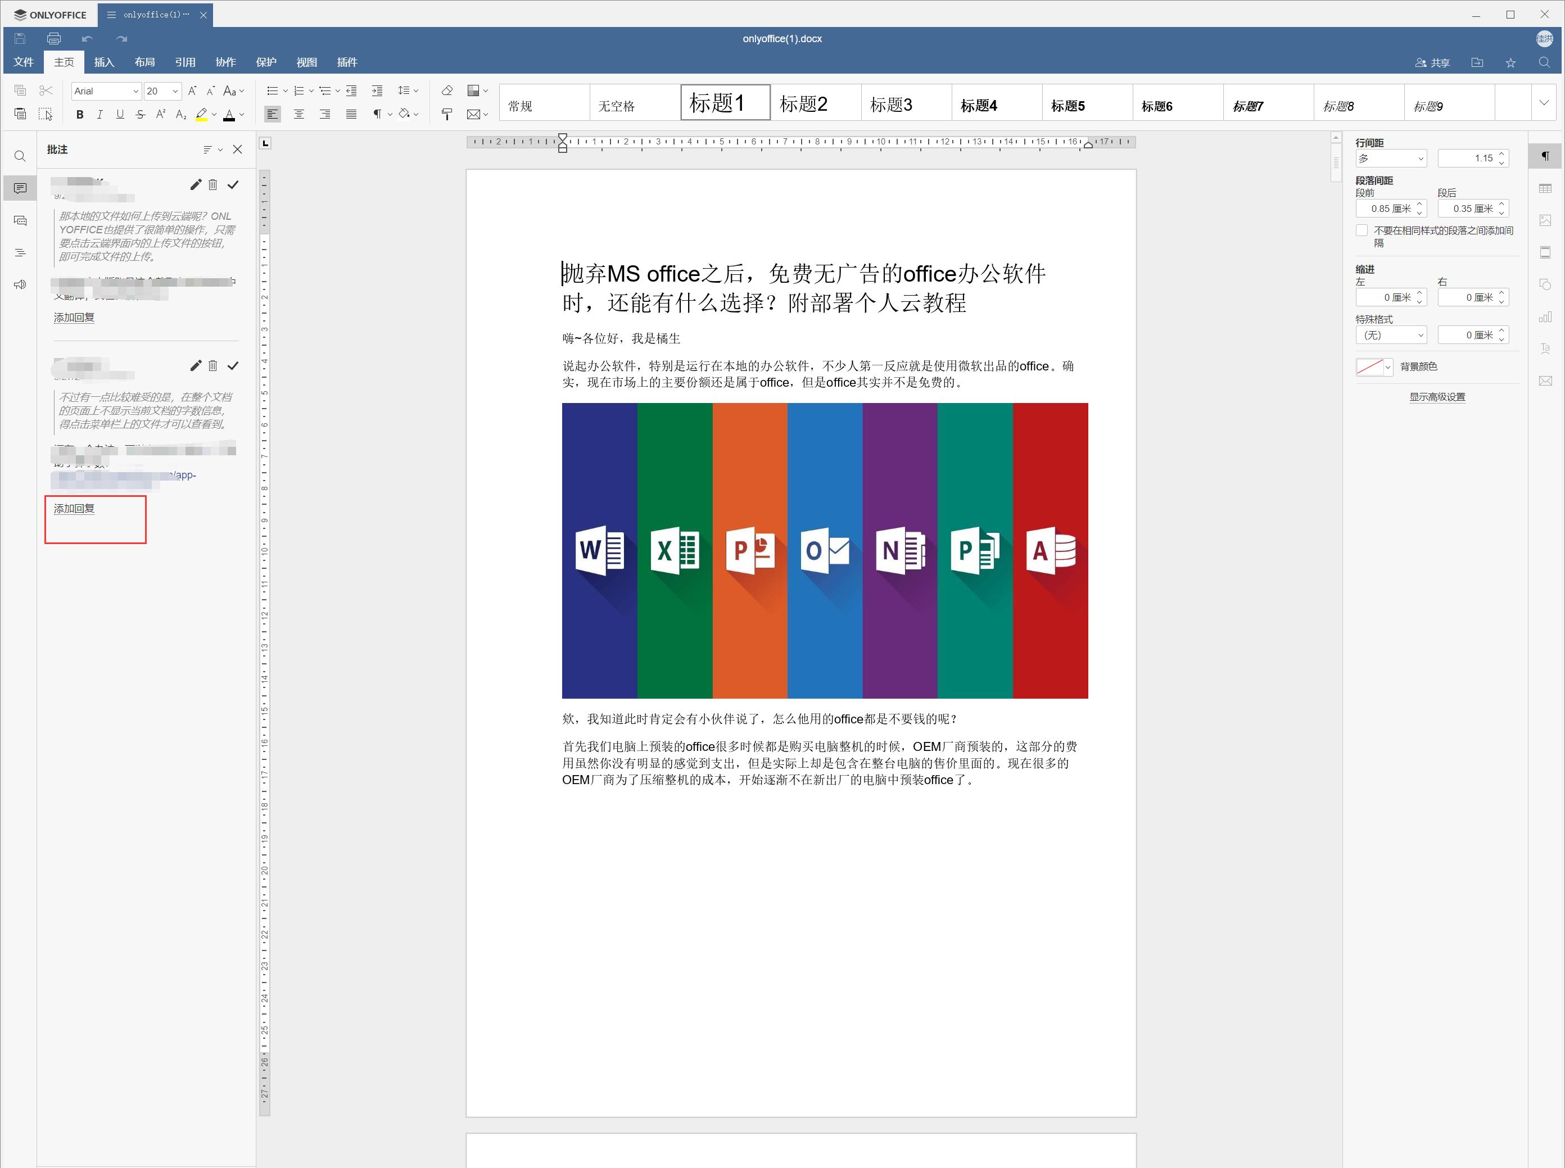Screen dimensions: 1565x1168
Task: Switch to the 插入 ribbon tab
Action: (104, 62)
